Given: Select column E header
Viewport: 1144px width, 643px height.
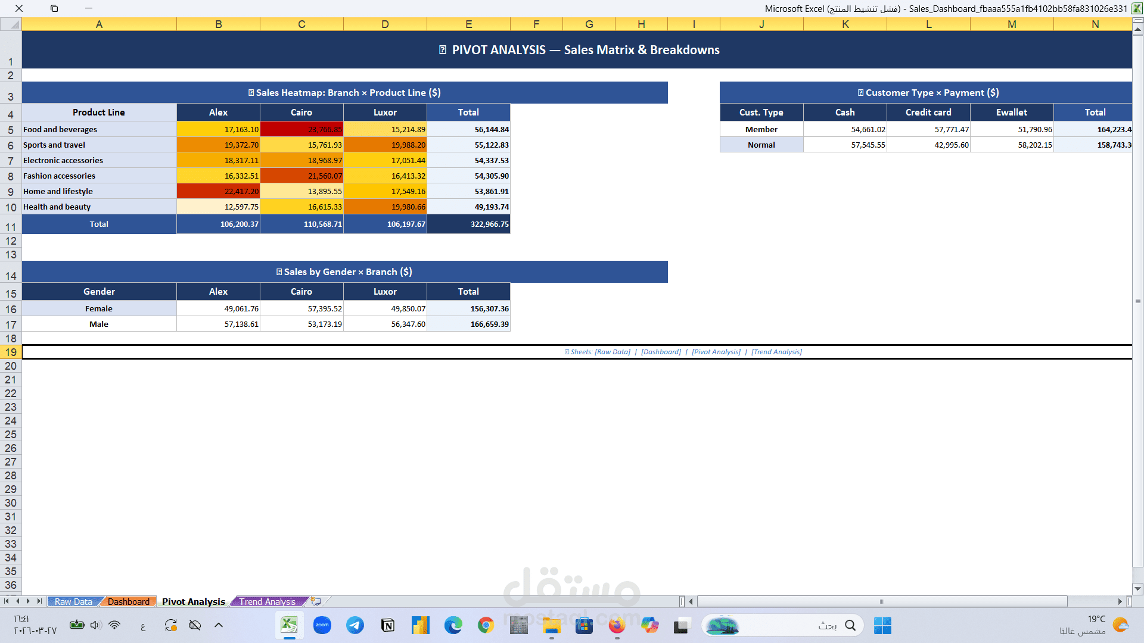Looking at the screenshot, I should [468, 24].
